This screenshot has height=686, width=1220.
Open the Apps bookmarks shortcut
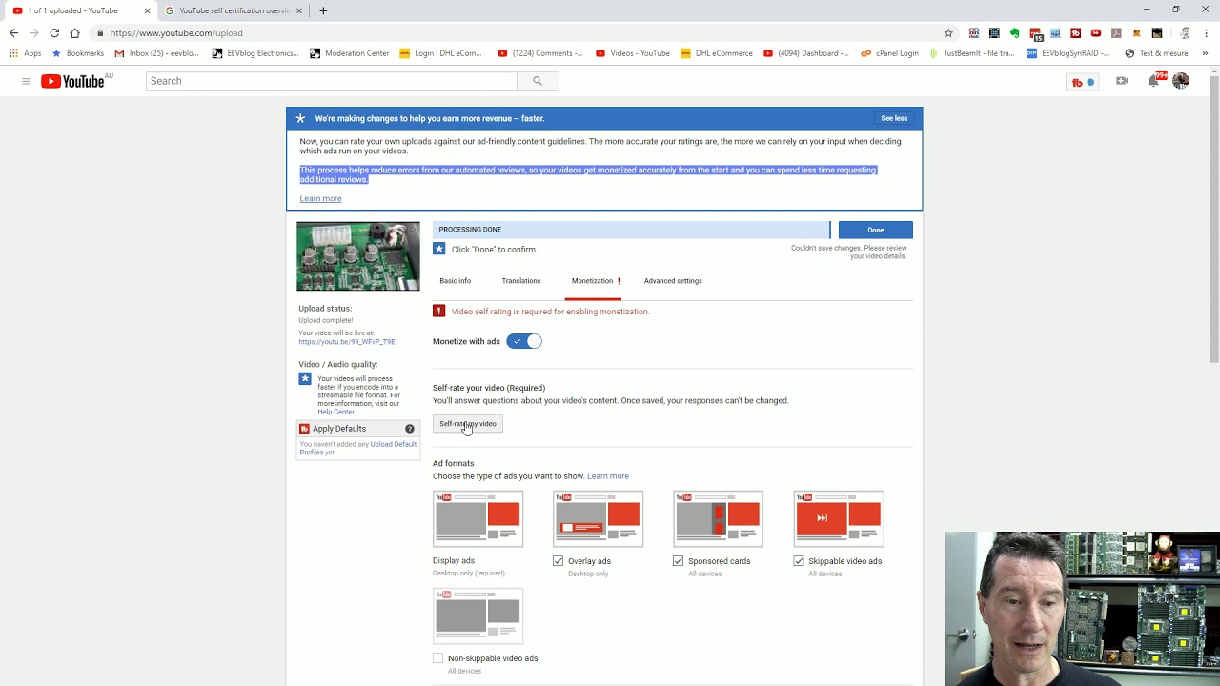click(26, 53)
